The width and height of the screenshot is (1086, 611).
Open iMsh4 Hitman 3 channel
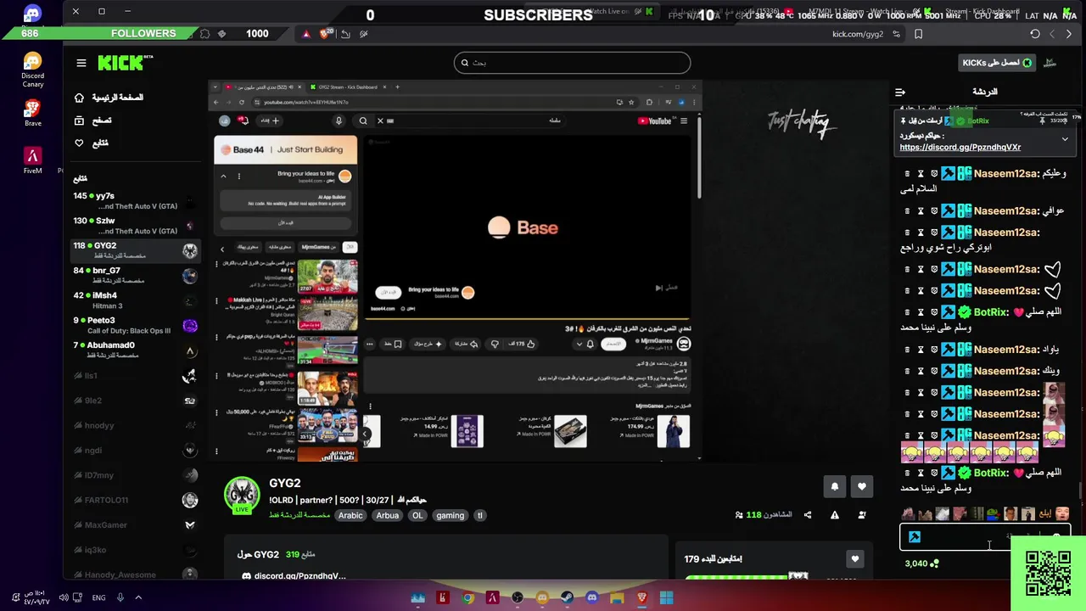click(136, 300)
